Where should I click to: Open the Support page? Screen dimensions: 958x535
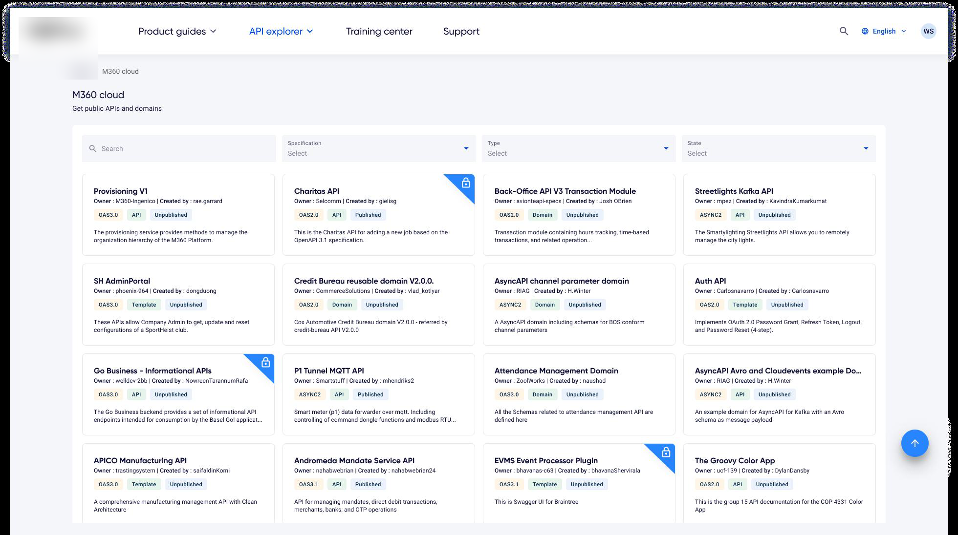pyautogui.click(x=461, y=31)
